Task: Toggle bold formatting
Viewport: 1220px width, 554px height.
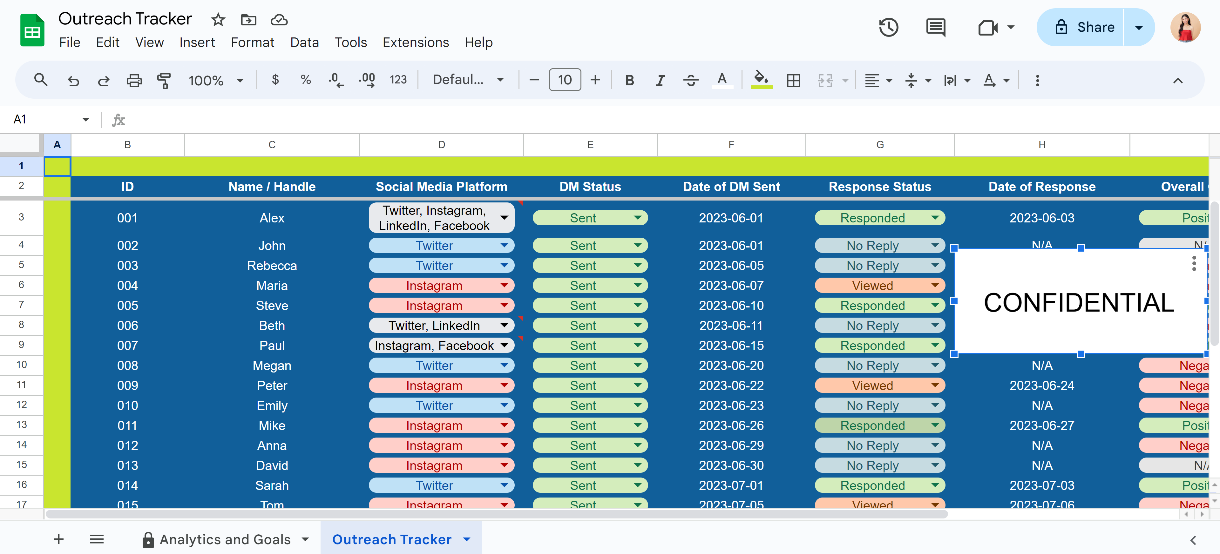Action: coord(629,80)
